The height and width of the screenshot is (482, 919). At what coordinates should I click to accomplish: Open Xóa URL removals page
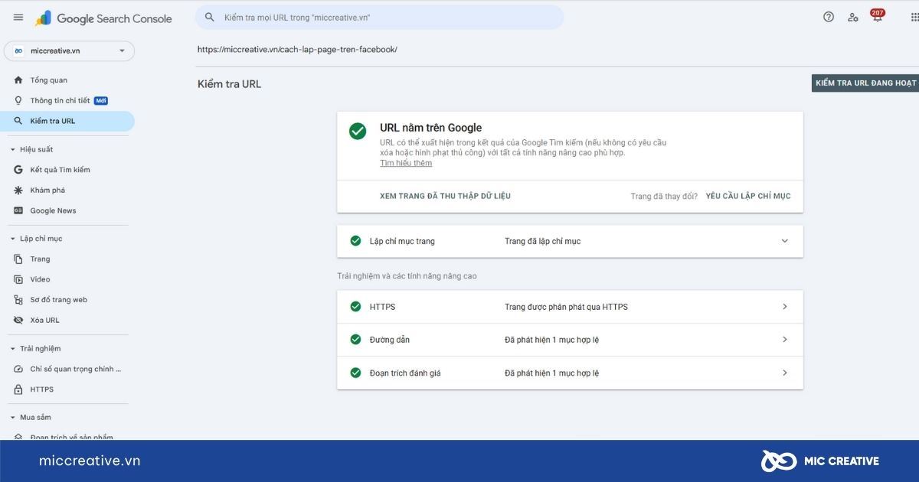tap(44, 320)
